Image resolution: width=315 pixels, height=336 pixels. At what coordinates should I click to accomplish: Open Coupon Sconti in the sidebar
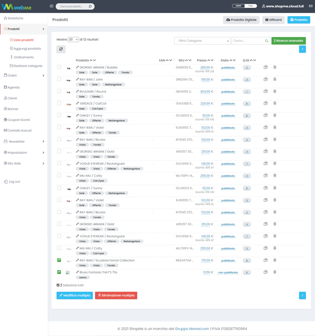pyautogui.click(x=19, y=120)
